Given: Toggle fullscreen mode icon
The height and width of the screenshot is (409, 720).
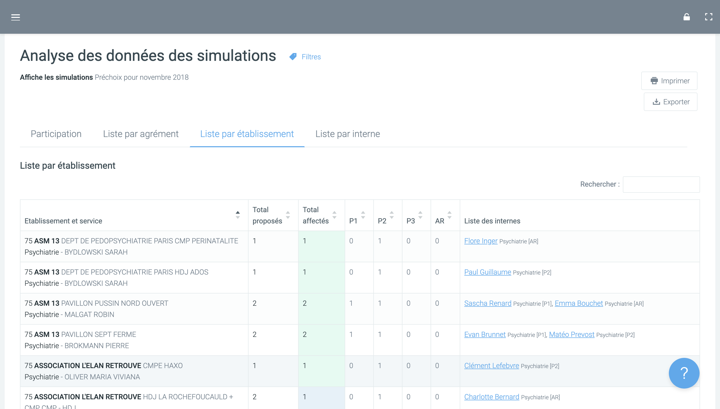Looking at the screenshot, I should coord(708,17).
